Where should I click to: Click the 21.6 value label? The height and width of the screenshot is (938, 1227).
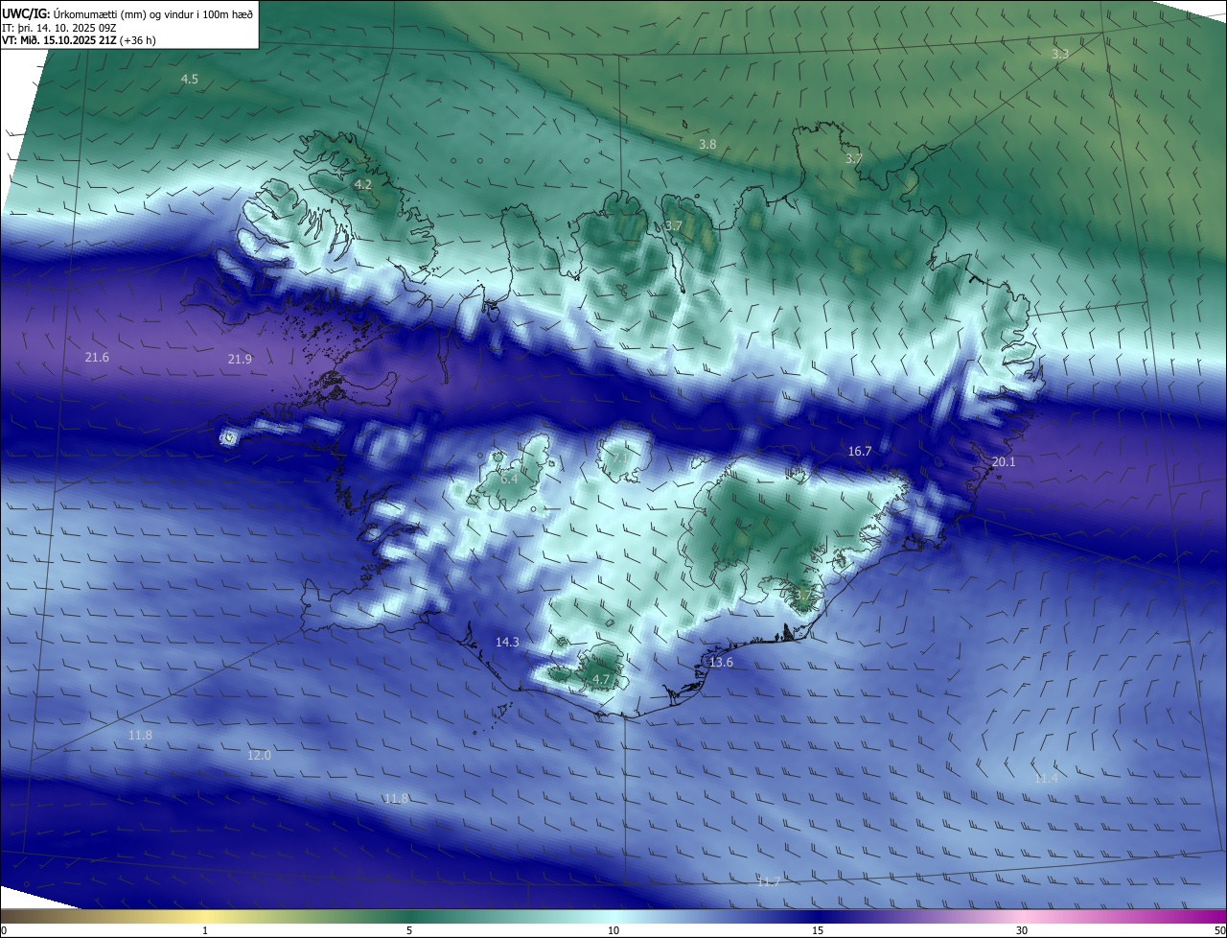click(x=97, y=358)
